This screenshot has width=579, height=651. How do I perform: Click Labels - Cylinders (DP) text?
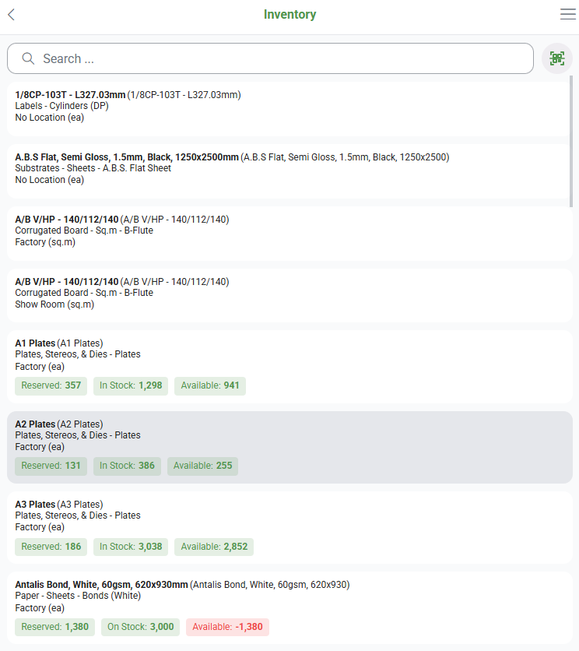click(x=61, y=106)
